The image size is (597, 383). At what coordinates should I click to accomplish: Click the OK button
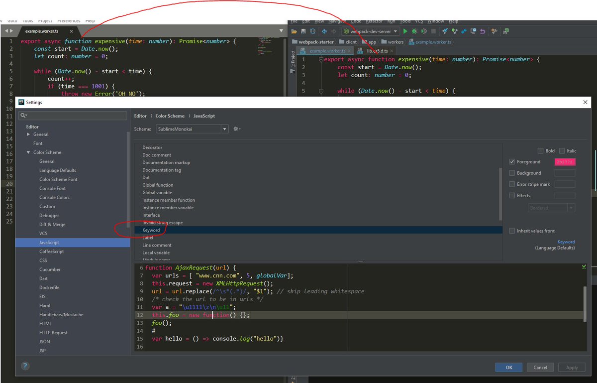coord(508,367)
